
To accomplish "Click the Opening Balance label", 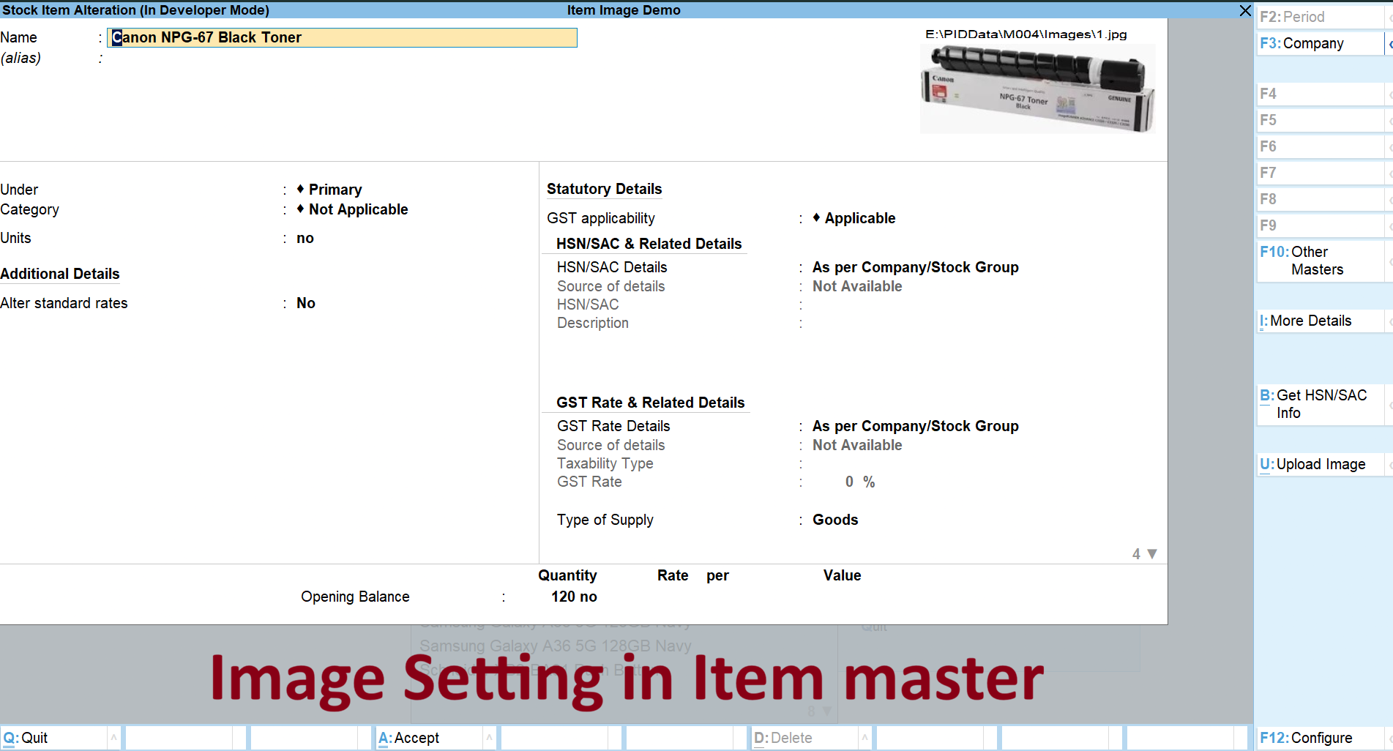I will point(355,597).
